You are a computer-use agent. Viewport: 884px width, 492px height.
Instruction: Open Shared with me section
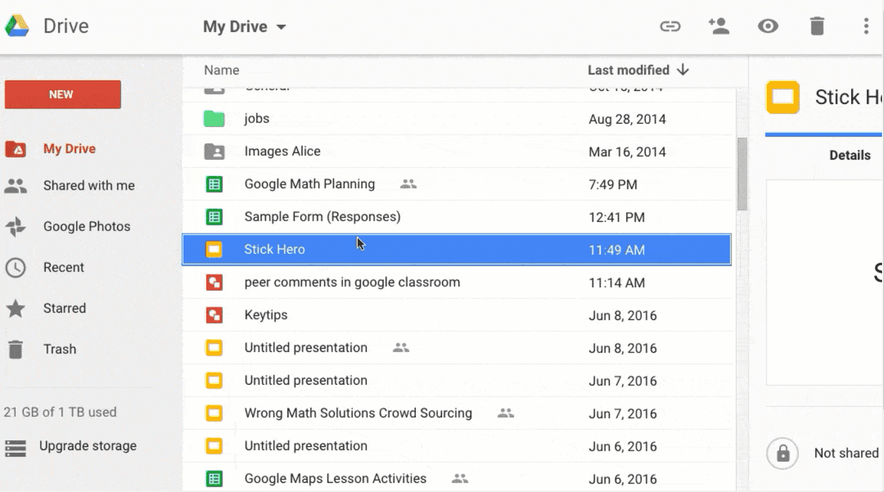click(89, 185)
